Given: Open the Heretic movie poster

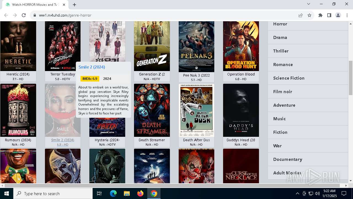Looking at the screenshot, I should 18,46.
